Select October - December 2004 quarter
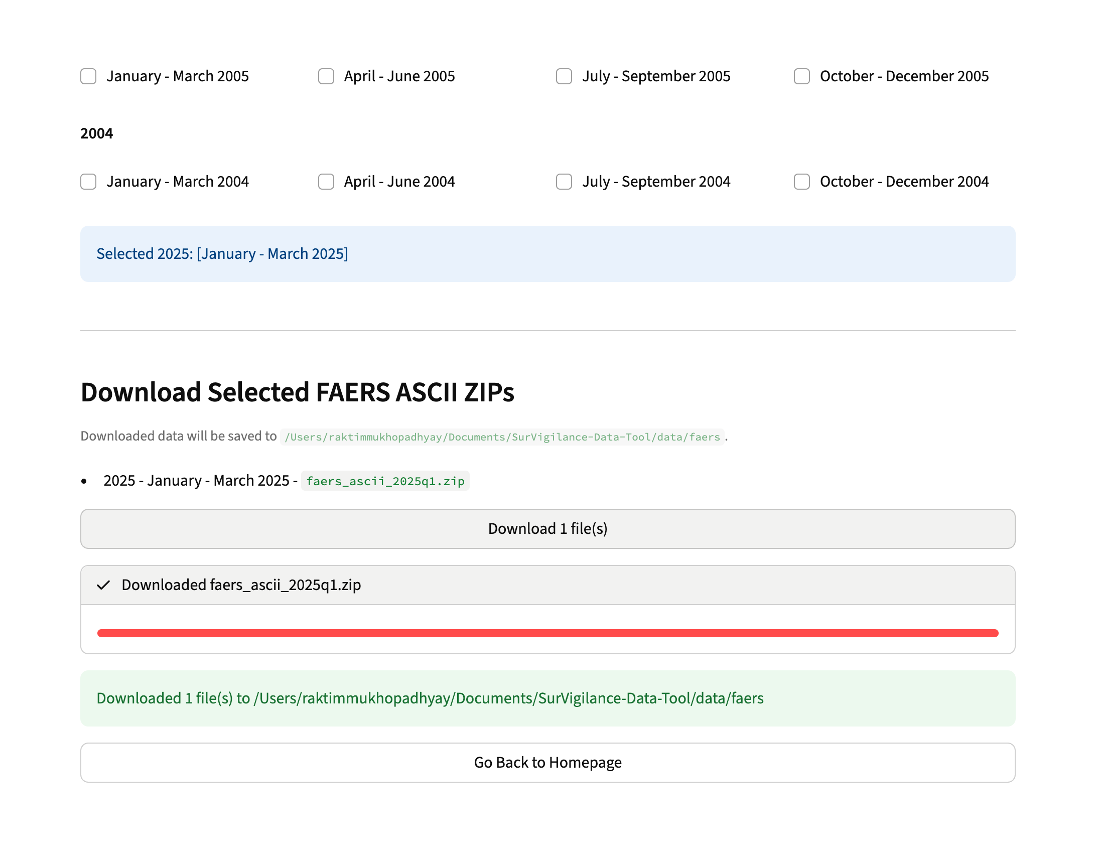 pos(801,182)
